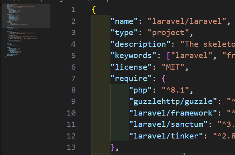
Task: Put cursor in the "description" key
Action: (140, 44)
